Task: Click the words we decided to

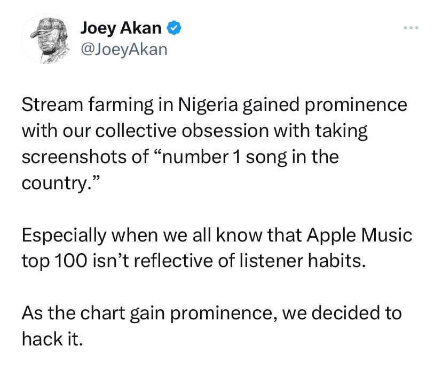Action: [342, 313]
